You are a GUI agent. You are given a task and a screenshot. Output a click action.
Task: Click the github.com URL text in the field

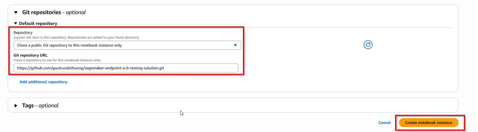coord(90,68)
